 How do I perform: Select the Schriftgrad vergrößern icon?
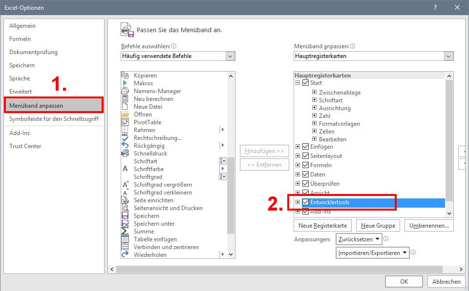tap(126, 184)
